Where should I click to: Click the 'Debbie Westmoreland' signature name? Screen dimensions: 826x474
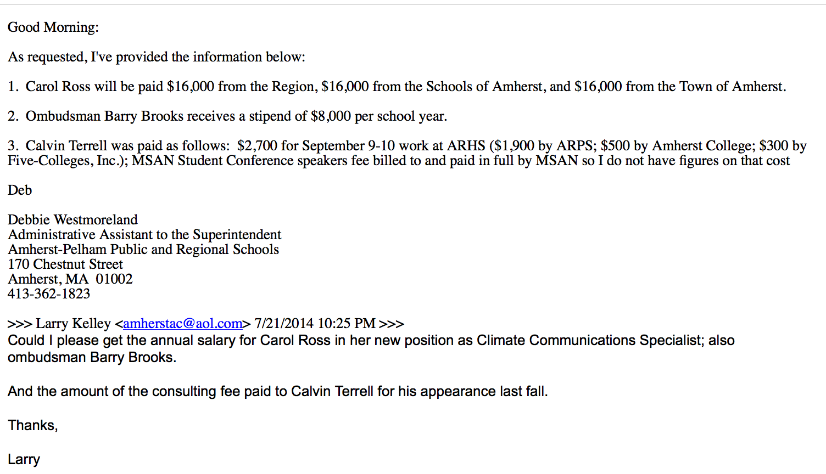[x=72, y=220]
